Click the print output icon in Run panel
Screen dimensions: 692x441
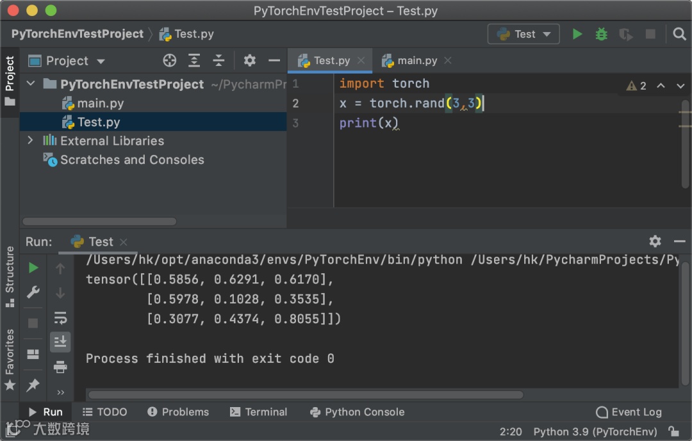[60, 367]
